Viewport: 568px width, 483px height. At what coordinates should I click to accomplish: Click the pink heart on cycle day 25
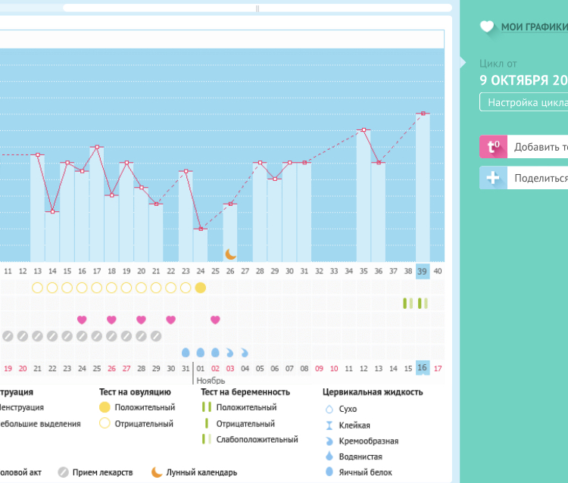click(215, 319)
